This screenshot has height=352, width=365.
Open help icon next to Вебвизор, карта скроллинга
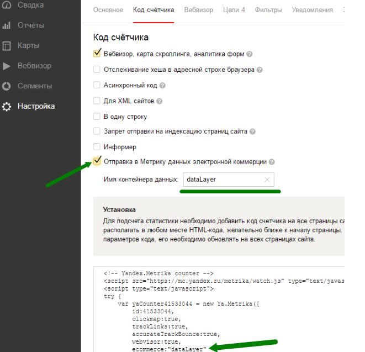click(x=249, y=54)
